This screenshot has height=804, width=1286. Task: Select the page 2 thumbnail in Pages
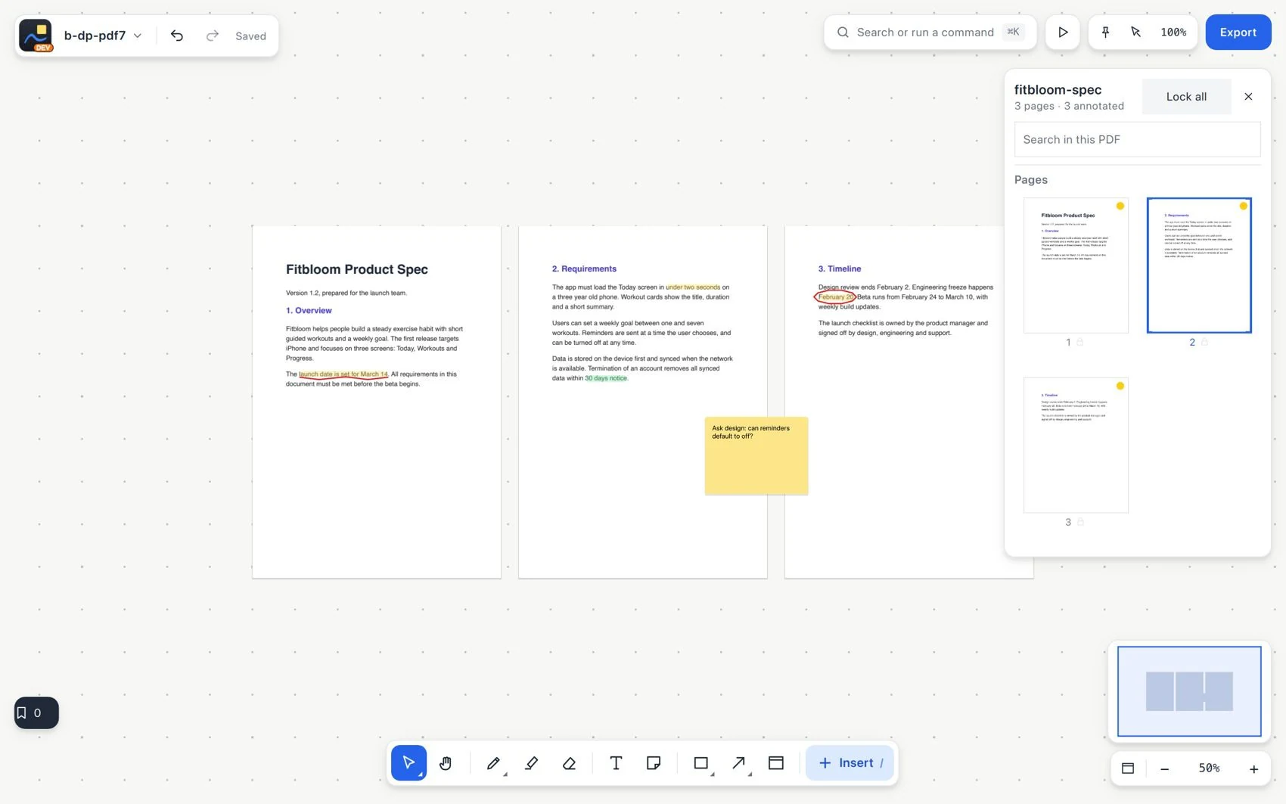click(1199, 265)
